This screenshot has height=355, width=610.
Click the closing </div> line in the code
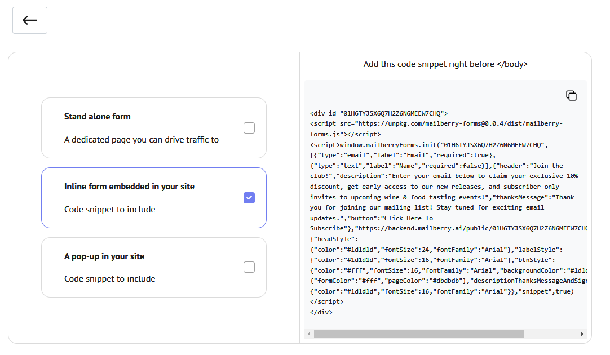(321, 312)
